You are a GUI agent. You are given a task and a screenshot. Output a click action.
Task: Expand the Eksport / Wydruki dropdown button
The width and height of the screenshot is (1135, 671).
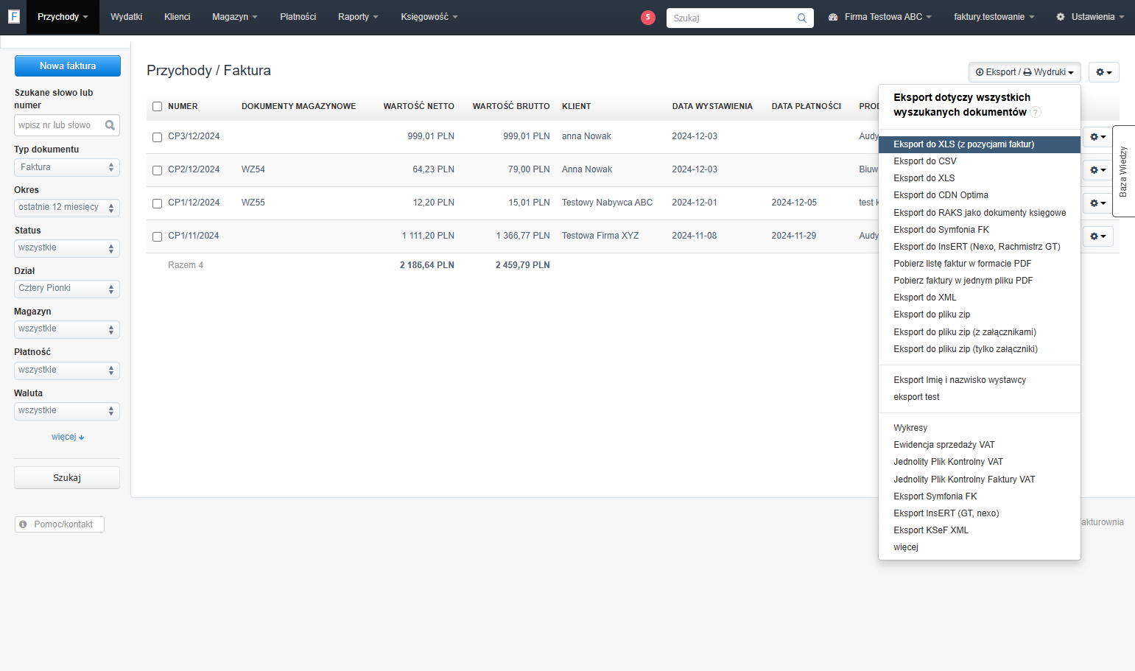click(x=1025, y=72)
